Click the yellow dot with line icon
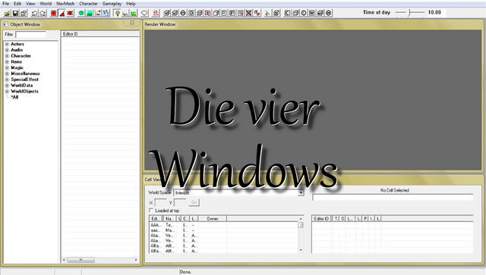This screenshot has width=486, height=275. (x=267, y=13)
